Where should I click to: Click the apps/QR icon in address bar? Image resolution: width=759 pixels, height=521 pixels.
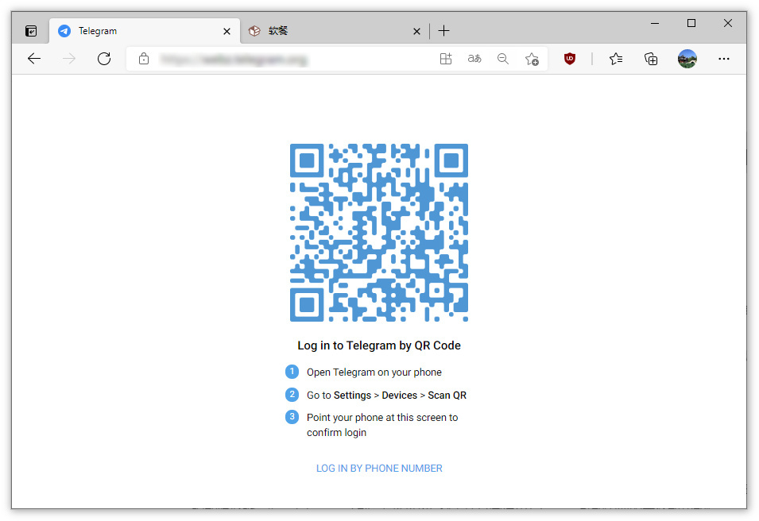pyautogui.click(x=446, y=59)
